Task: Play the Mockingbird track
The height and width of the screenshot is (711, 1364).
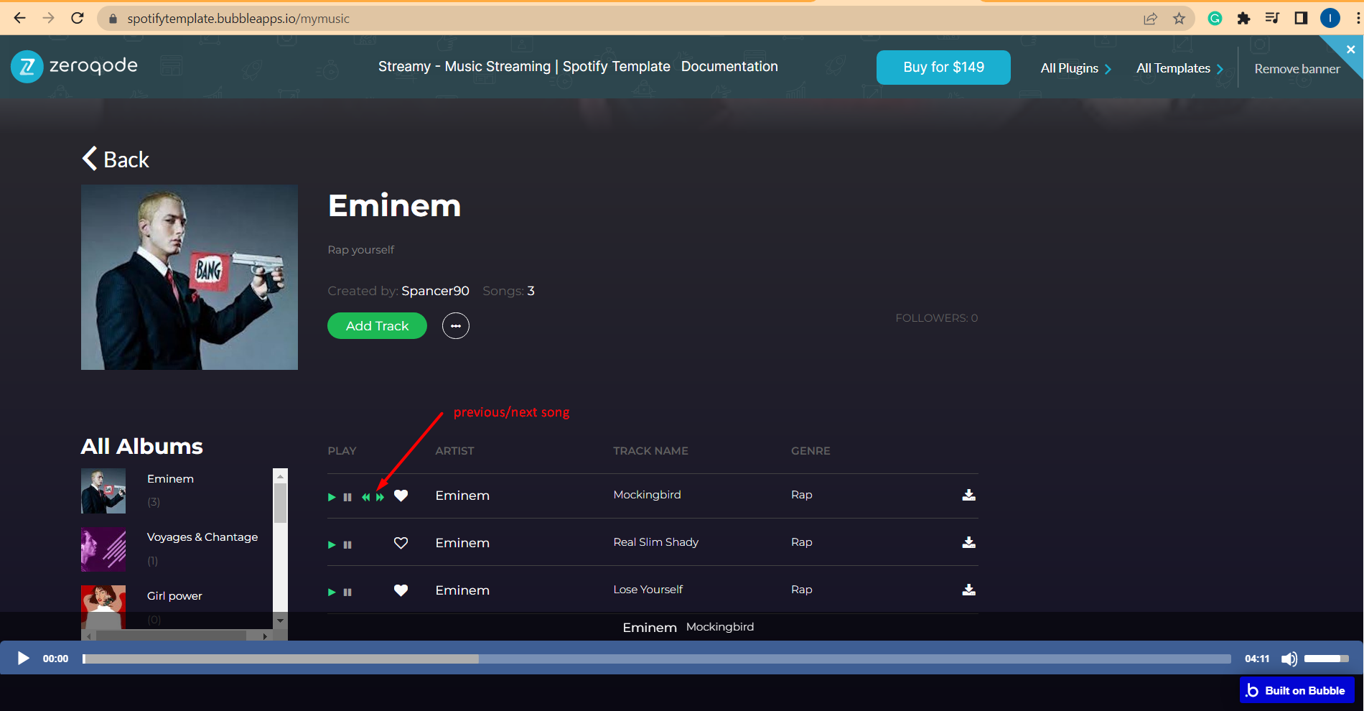Action: coord(332,497)
